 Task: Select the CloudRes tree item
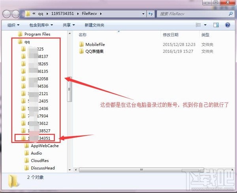[37, 161]
